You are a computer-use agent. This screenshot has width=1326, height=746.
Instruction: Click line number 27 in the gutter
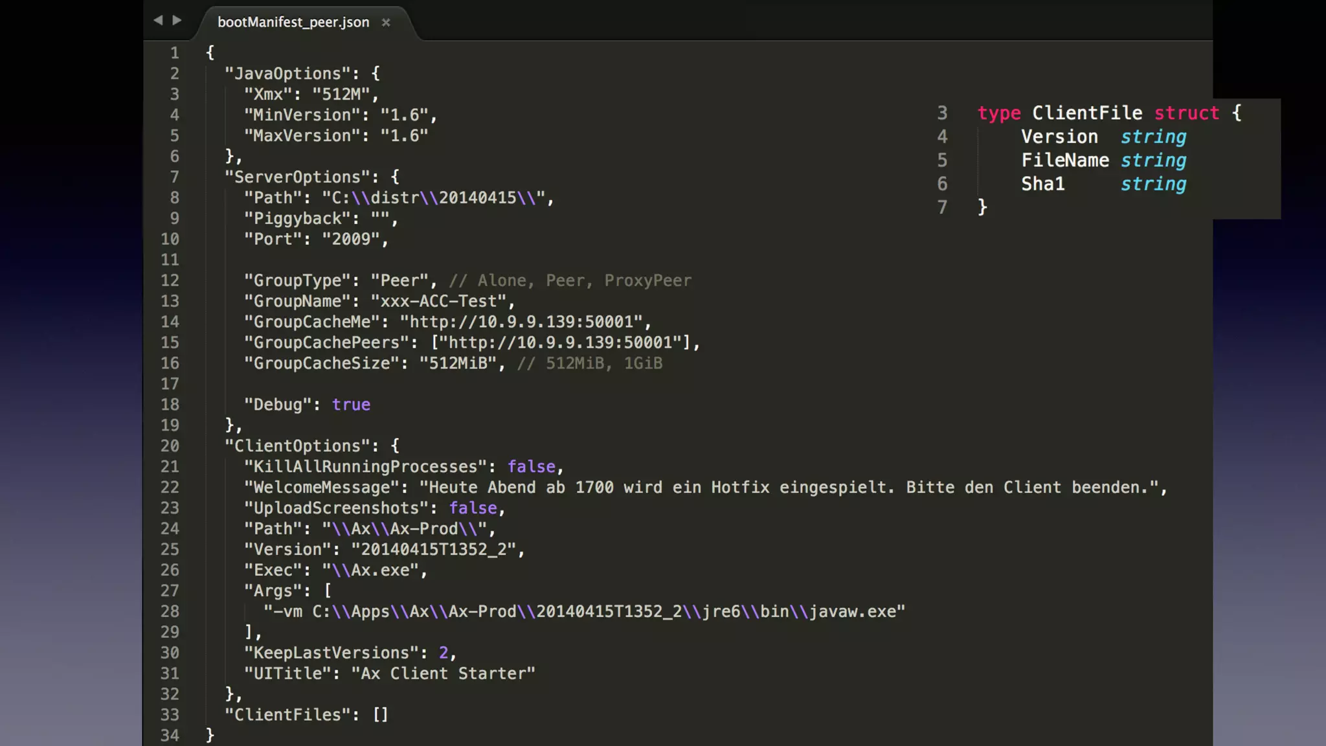click(170, 591)
